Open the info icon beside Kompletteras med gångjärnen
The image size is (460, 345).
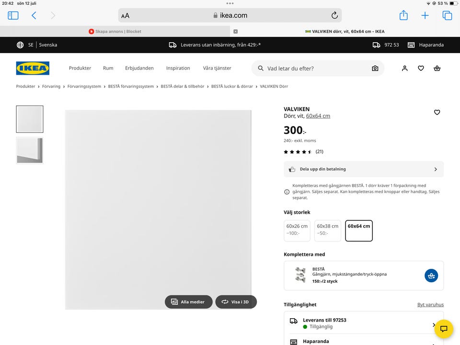(287, 192)
